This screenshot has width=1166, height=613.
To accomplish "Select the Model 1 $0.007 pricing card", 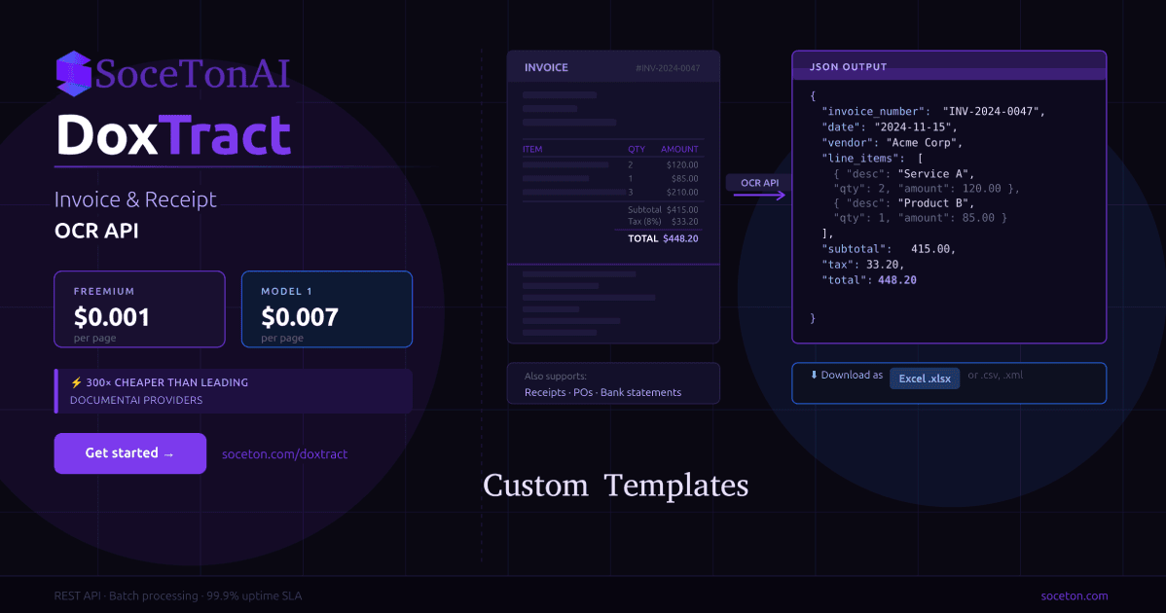I will click(327, 309).
